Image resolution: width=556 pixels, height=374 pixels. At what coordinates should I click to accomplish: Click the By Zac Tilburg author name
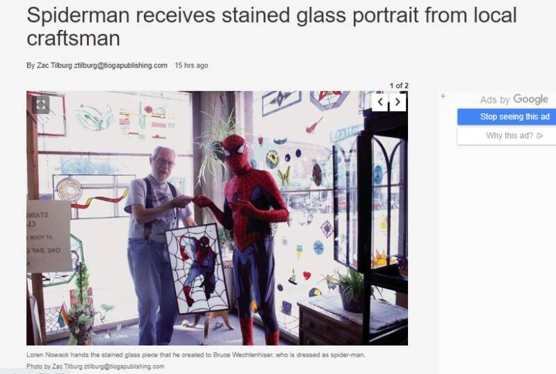[49, 65]
